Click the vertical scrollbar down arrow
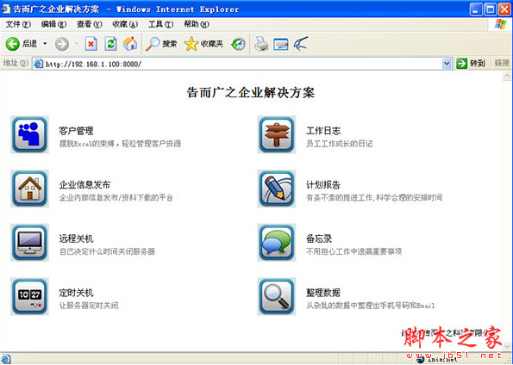The image size is (513, 365). coord(507,346)
